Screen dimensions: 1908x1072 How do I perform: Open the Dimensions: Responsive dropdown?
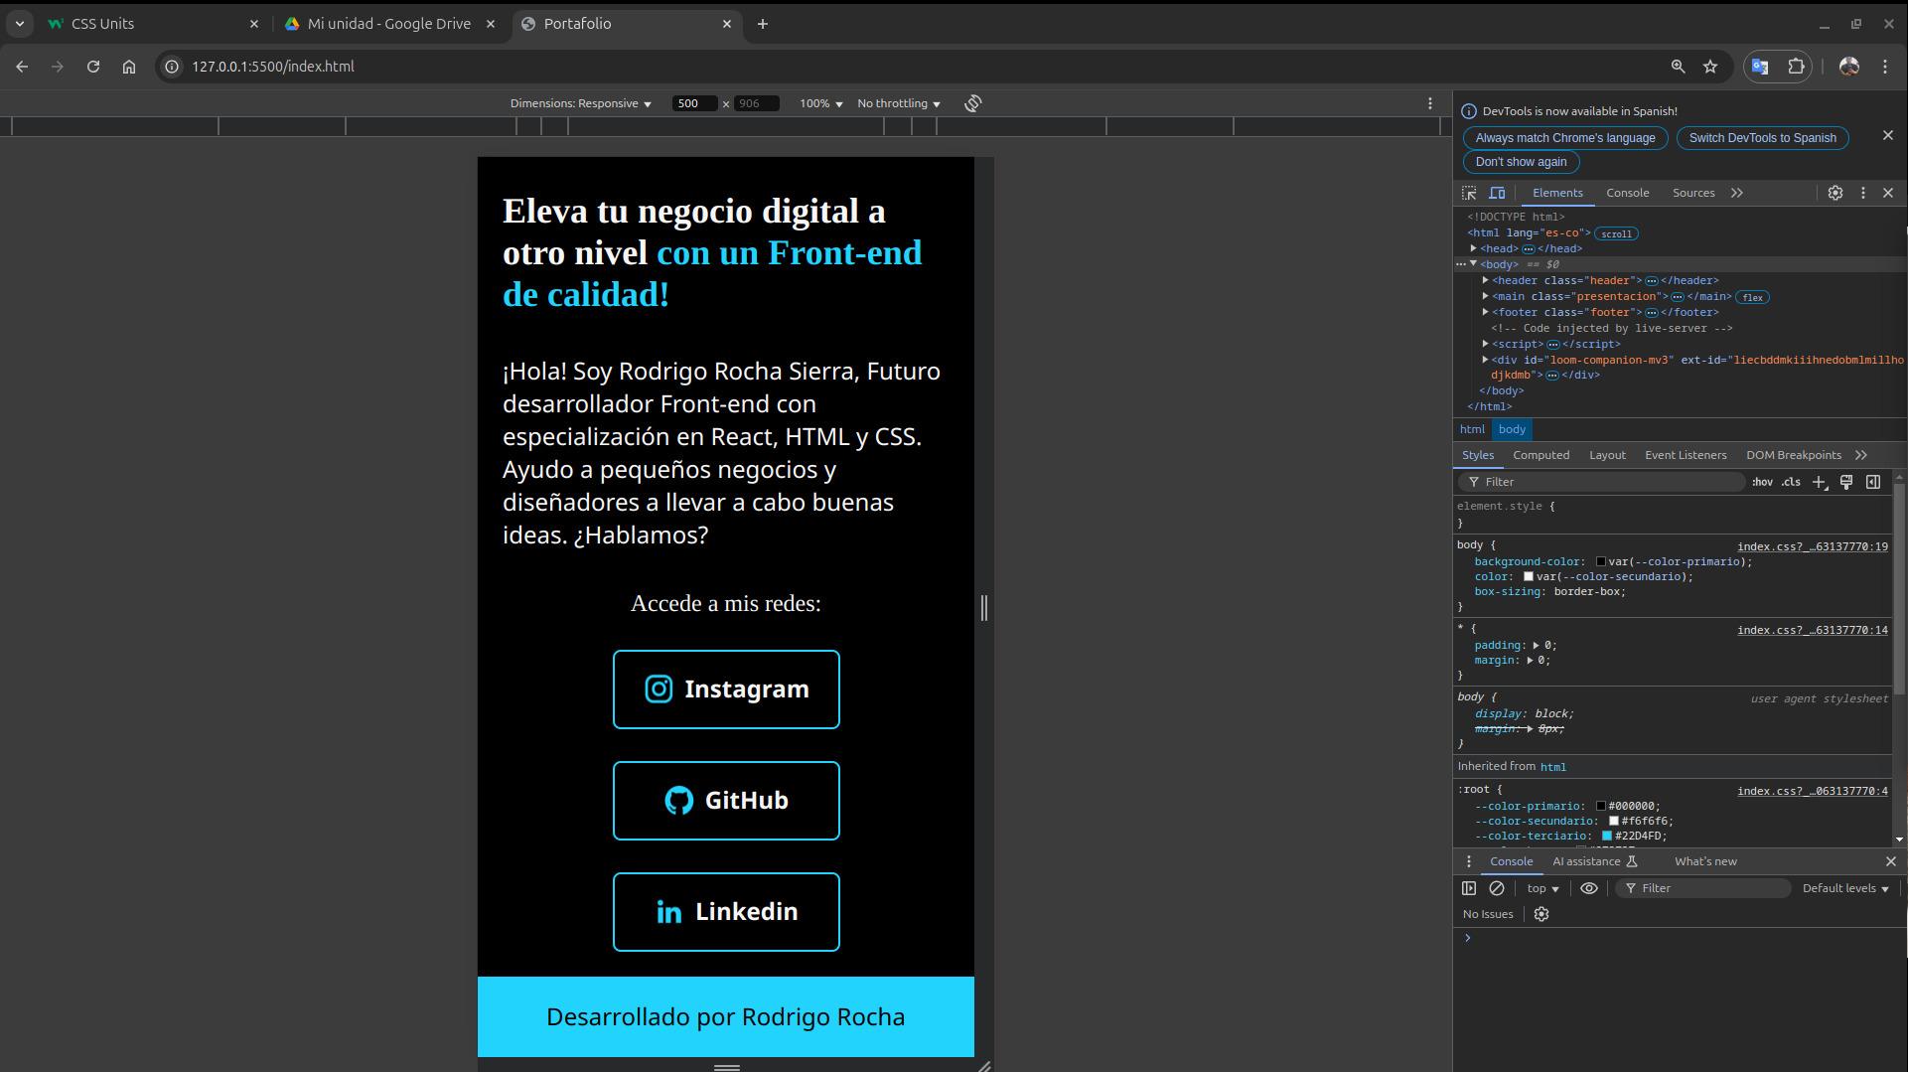[x=581, y=103]
